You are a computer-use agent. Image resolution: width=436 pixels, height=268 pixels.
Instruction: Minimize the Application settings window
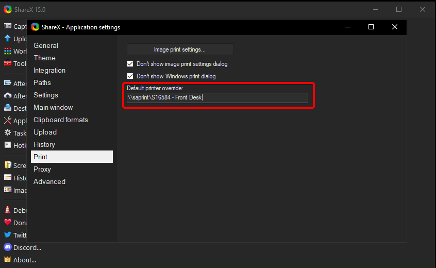coord(348,27)
